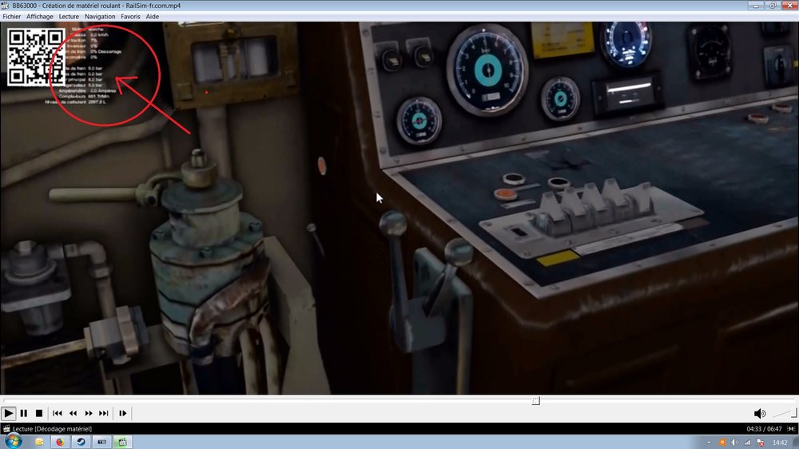Click the player icon in the title bar
The width and height of the screenshot is (799, 449).
[5, 6]
